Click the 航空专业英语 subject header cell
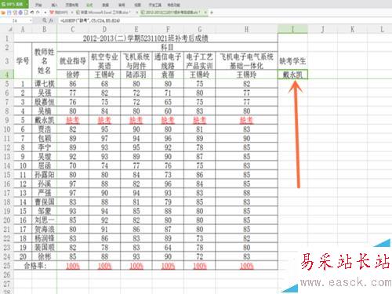This screenshot has width=392, height=294. (104, 61)
